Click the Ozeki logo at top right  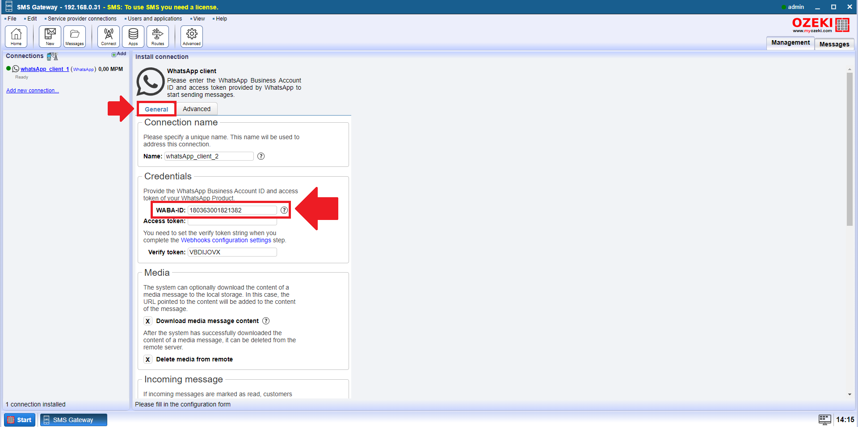point(821,25)
